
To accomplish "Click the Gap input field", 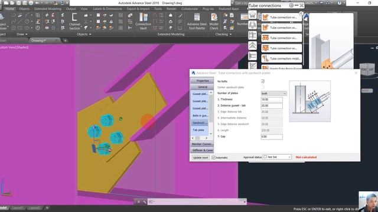I will [x=272, y=137].
